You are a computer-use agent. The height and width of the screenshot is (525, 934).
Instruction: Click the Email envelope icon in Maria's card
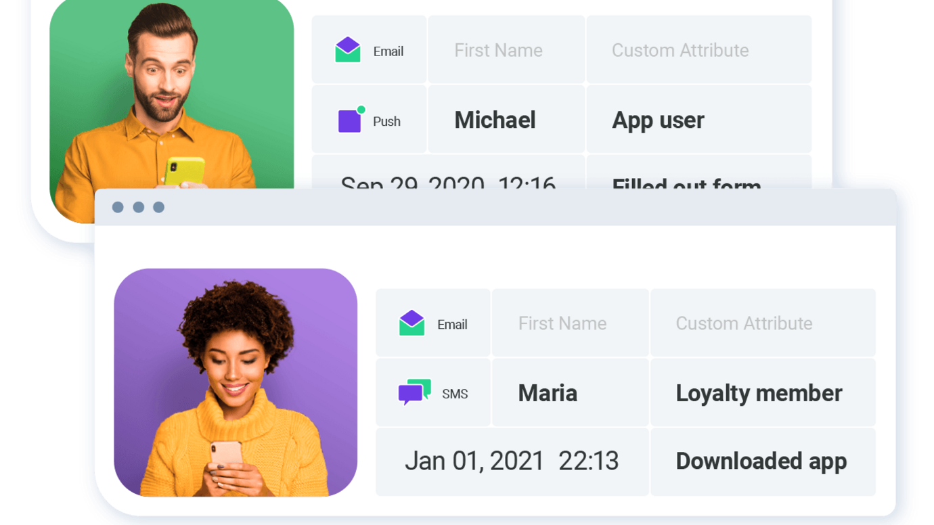click(x=412, y=323)
